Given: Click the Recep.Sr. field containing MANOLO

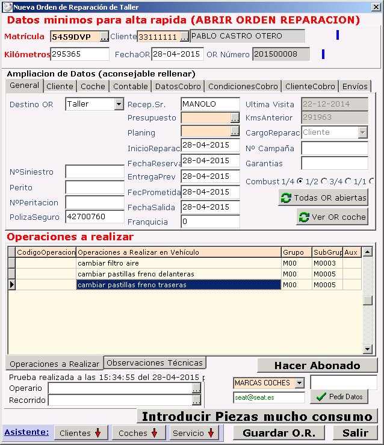Looking at the screenshot, I should tap(210, 104).
